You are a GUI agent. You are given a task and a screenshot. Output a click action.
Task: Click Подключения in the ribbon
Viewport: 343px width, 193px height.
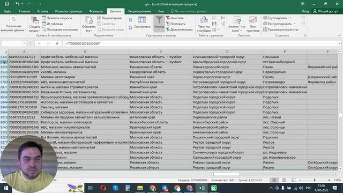109,18
